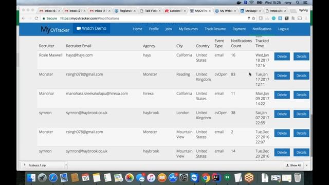Open iBooks app in the dock
This screenshot has width=329, height=185.
(x=162, y=178)
